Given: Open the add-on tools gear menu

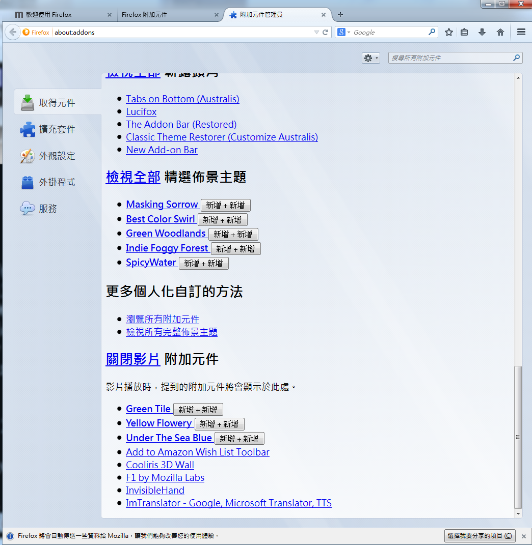Looking at the screenshot, I should [x=371, y=58].
